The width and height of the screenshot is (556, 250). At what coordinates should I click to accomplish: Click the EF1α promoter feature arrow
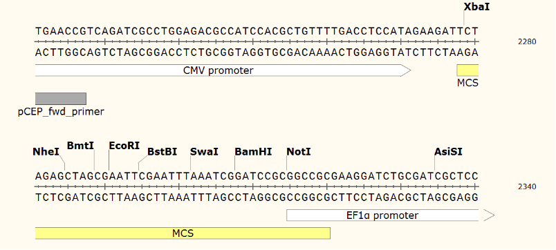pos(382,215)
